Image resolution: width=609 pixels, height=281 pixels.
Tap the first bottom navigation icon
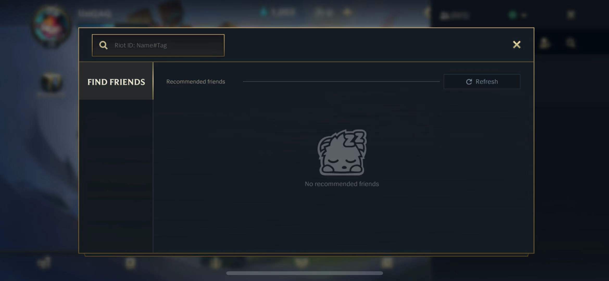44,263
